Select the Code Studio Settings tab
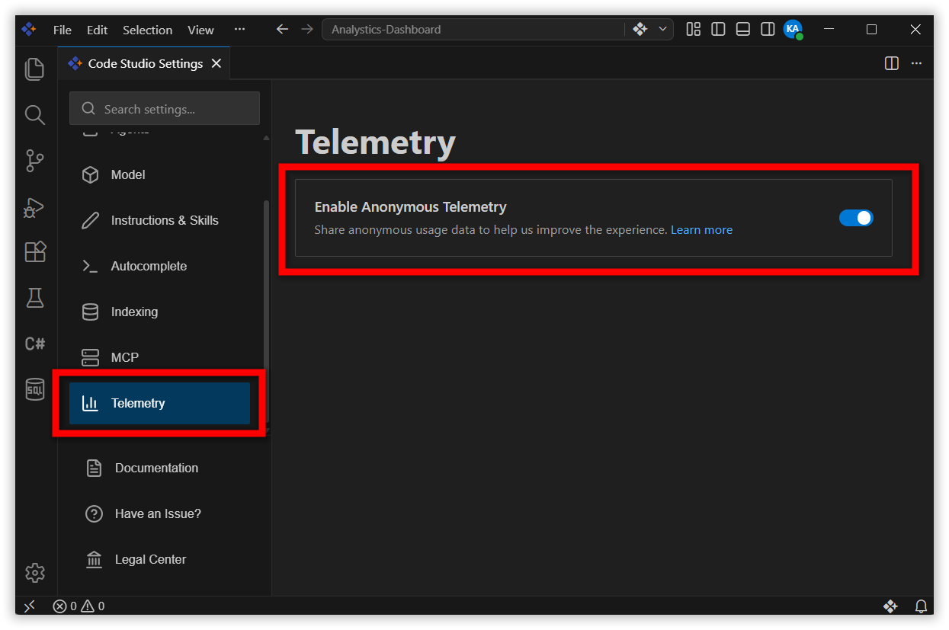 (144, 63)
